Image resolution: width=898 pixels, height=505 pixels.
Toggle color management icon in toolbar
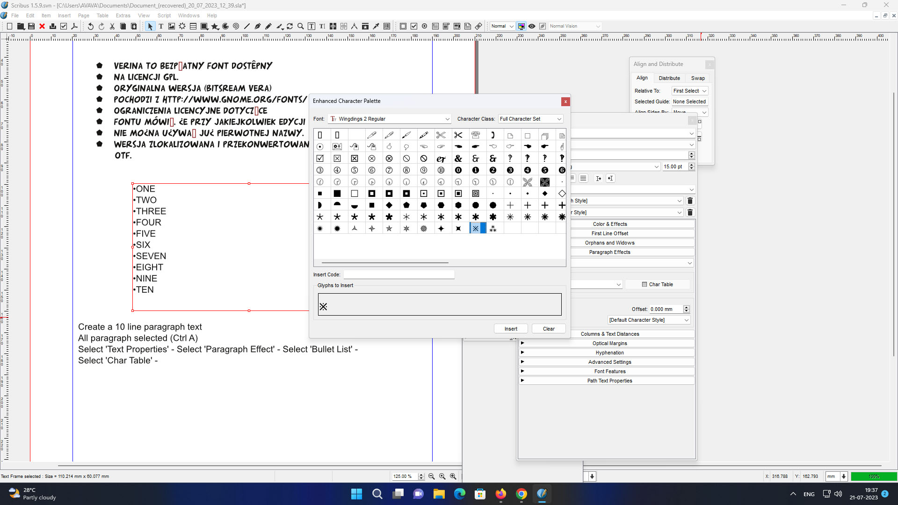click(x=521, y=27)
